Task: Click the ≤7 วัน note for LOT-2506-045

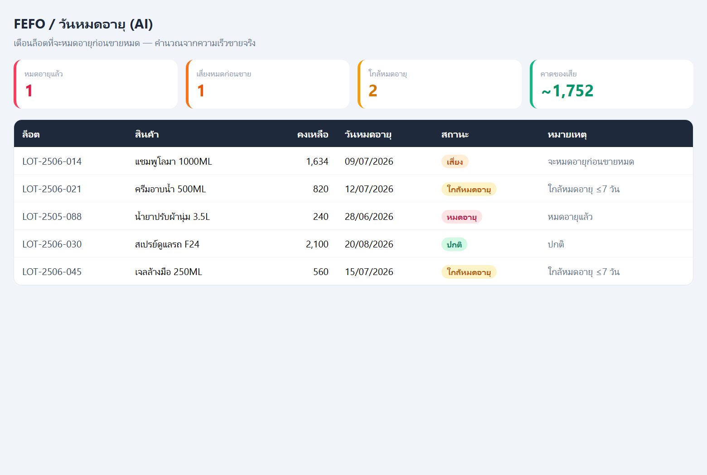Action: pos(584,272)
